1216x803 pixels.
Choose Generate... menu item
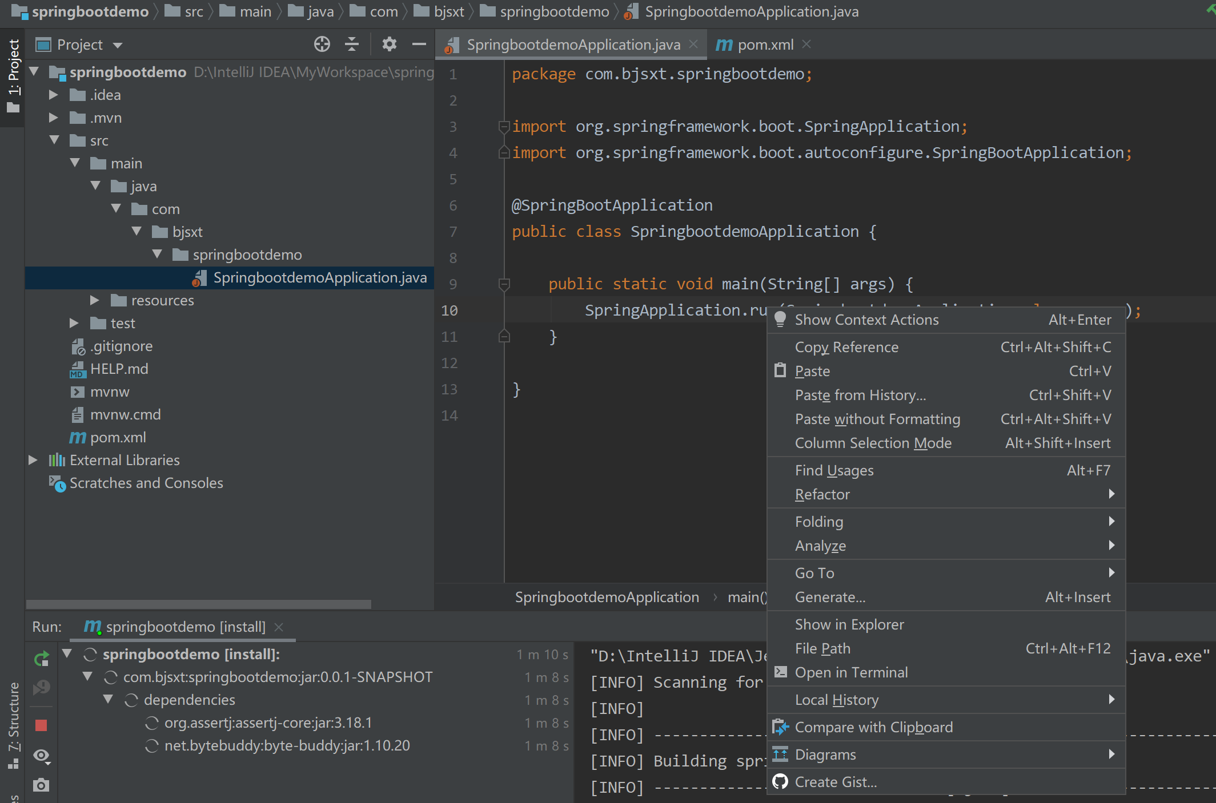click(x=946, y=597)
